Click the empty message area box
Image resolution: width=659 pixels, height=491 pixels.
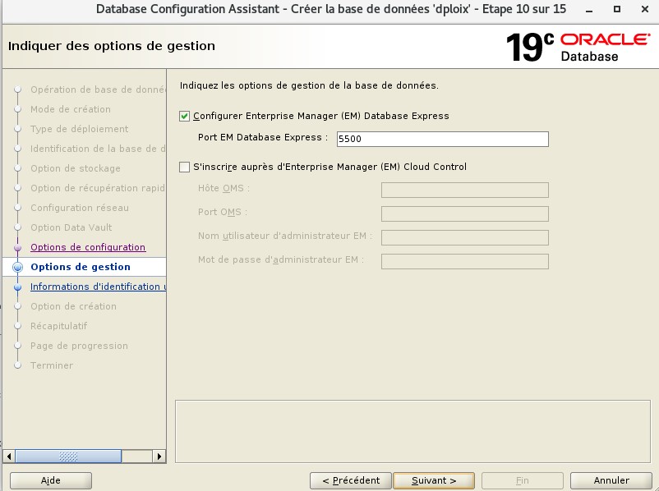tap(412, 431)
